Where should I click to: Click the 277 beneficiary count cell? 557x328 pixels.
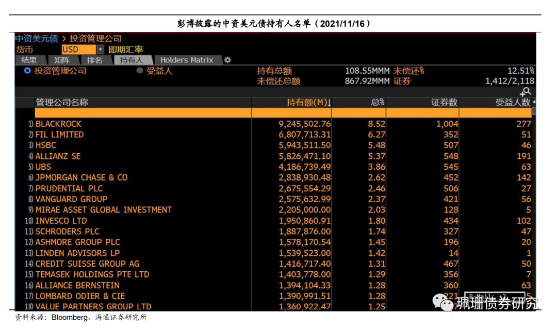(523, 124)
